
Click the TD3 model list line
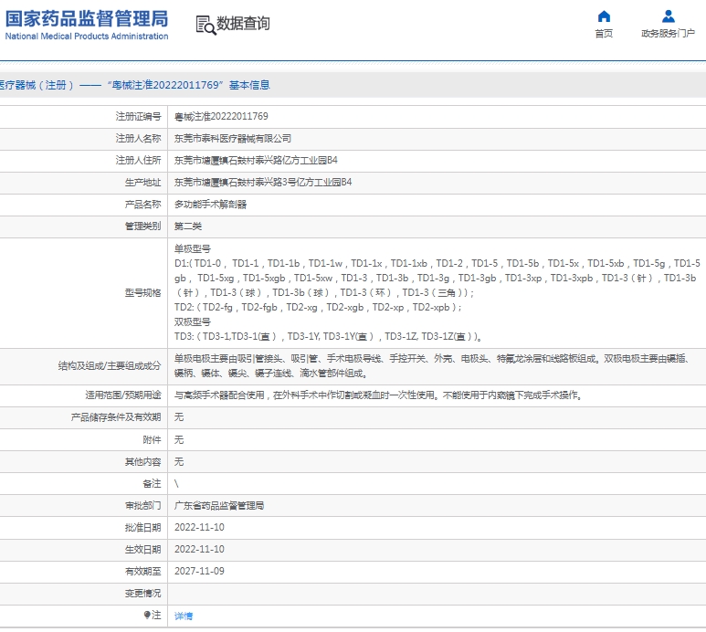tap(328, 337)
